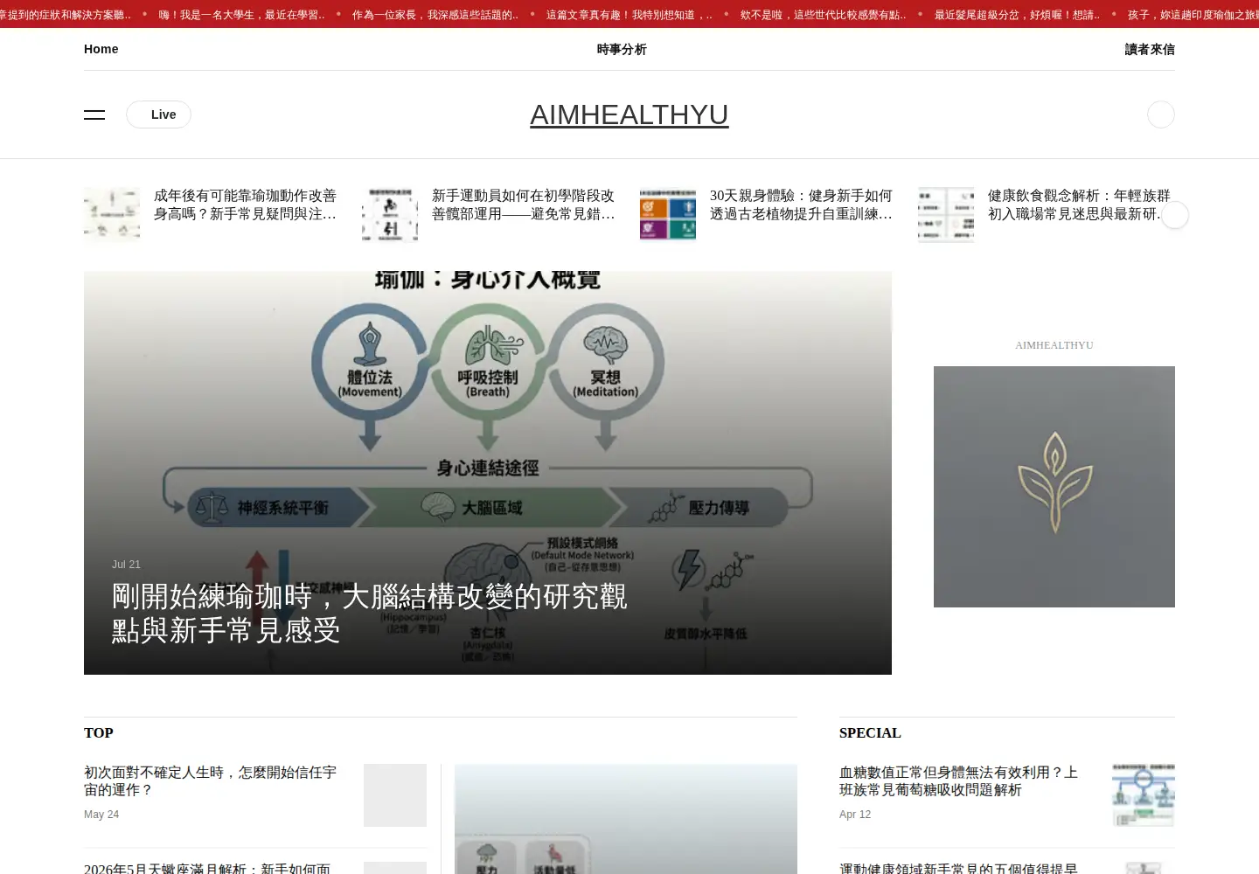Click the Apr 12 date label

click(x=855, y=815)
